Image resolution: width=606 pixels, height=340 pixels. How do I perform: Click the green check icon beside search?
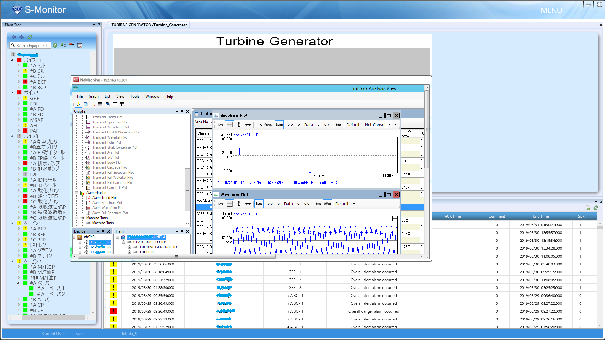point(55,45)
